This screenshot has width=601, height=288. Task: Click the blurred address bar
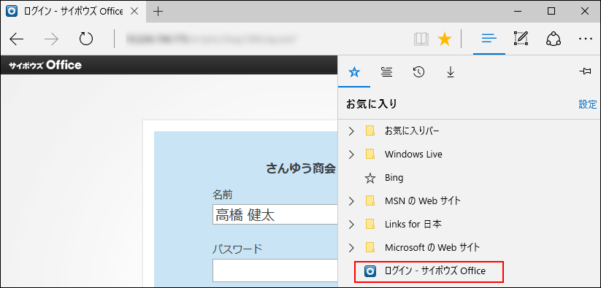[212, 39]
